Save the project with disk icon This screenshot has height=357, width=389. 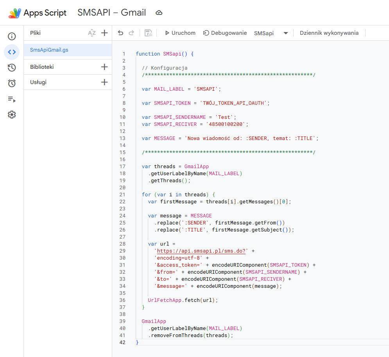click(148, 33)
